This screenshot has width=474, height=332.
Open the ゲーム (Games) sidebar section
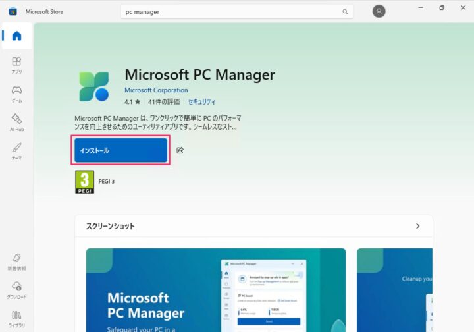pyautogui.click(x=16, y=94)
